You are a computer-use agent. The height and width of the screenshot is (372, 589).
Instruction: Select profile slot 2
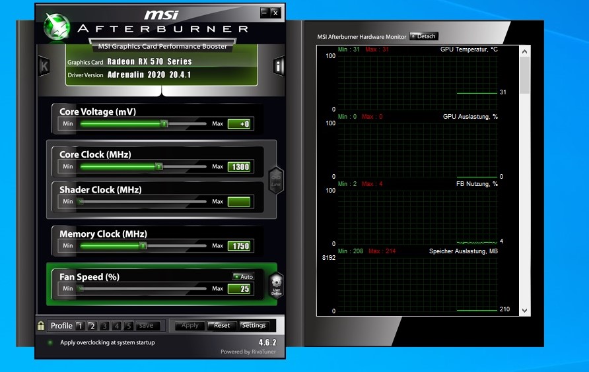pos(92,326)
